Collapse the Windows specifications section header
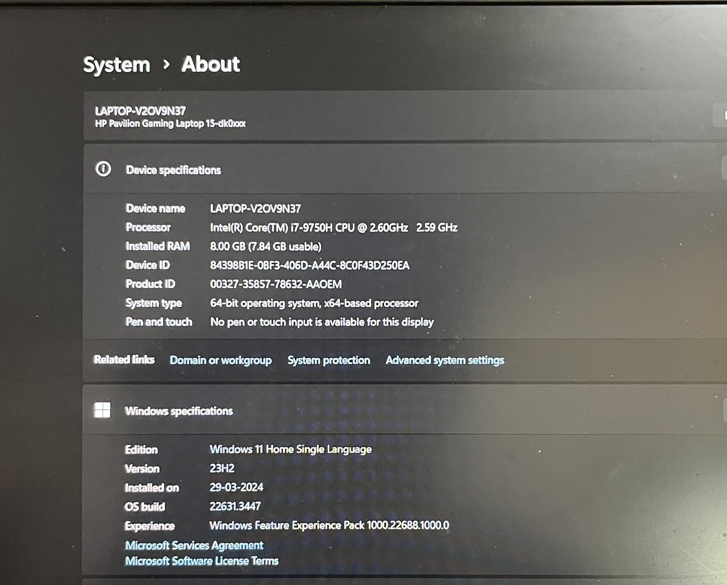This screenshot has height=585, width=727. click(x=405, y=411)
